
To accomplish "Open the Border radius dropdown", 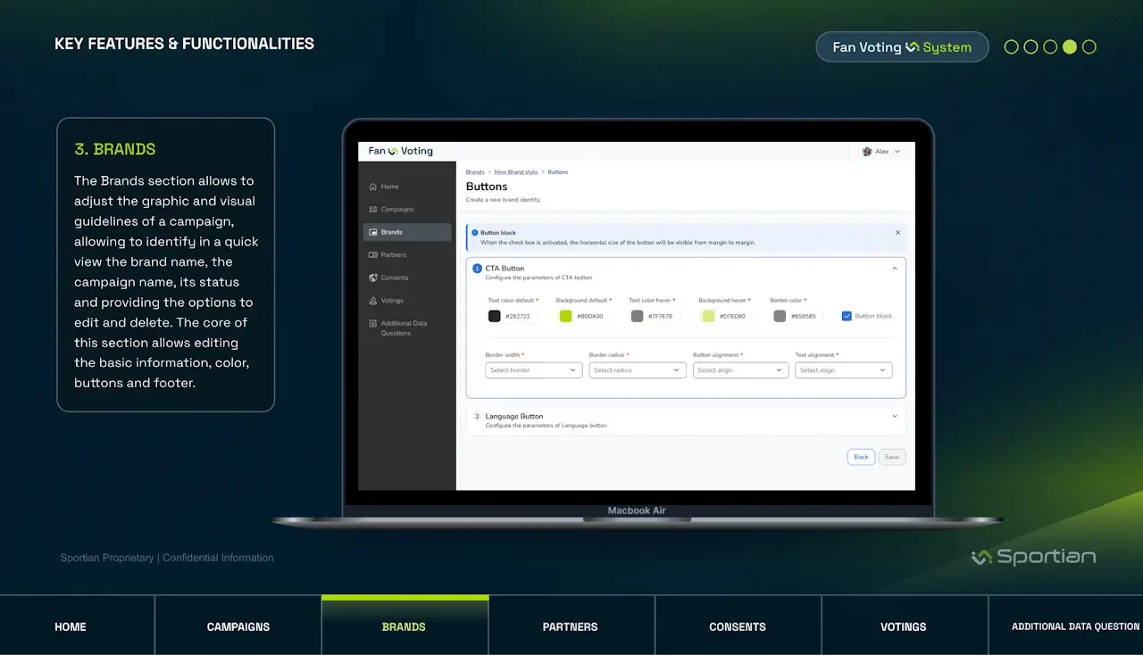I will pyautogui.click(x=637, y=370).
